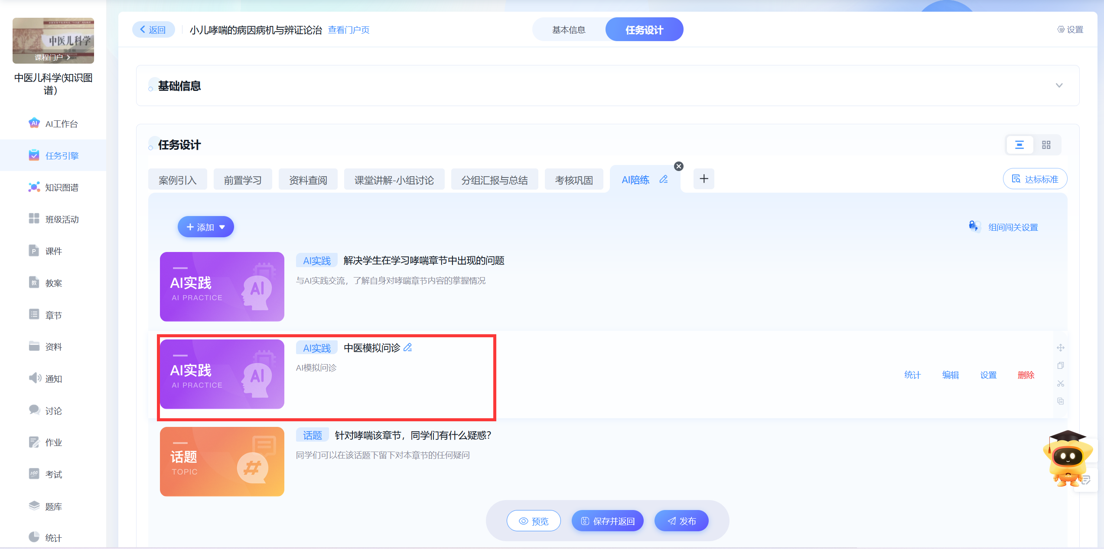Click the scissors cut icon in the task row

click(1060, 384)
